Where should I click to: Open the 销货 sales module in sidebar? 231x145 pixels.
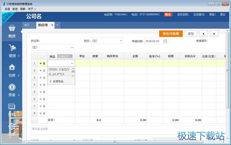pos(12,51)
